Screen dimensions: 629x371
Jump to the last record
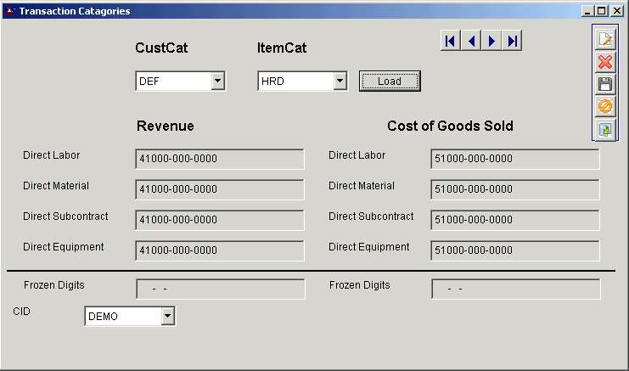pyautogui.click(x=512, y=41)
